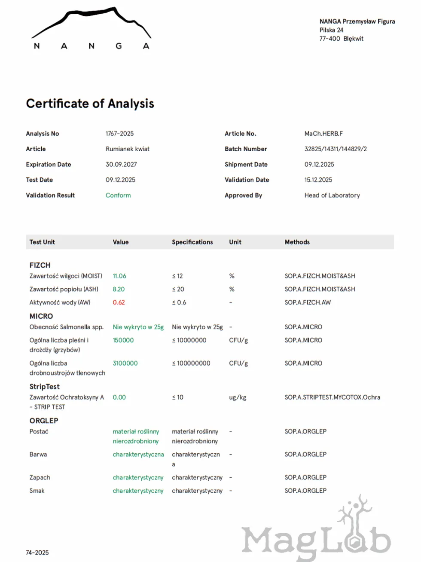Image resolution: width=421 pixels, height=562 pixels.
Task: Click the green "Conform" validation result
Action: pyautogui.click(x=118, y=195)
